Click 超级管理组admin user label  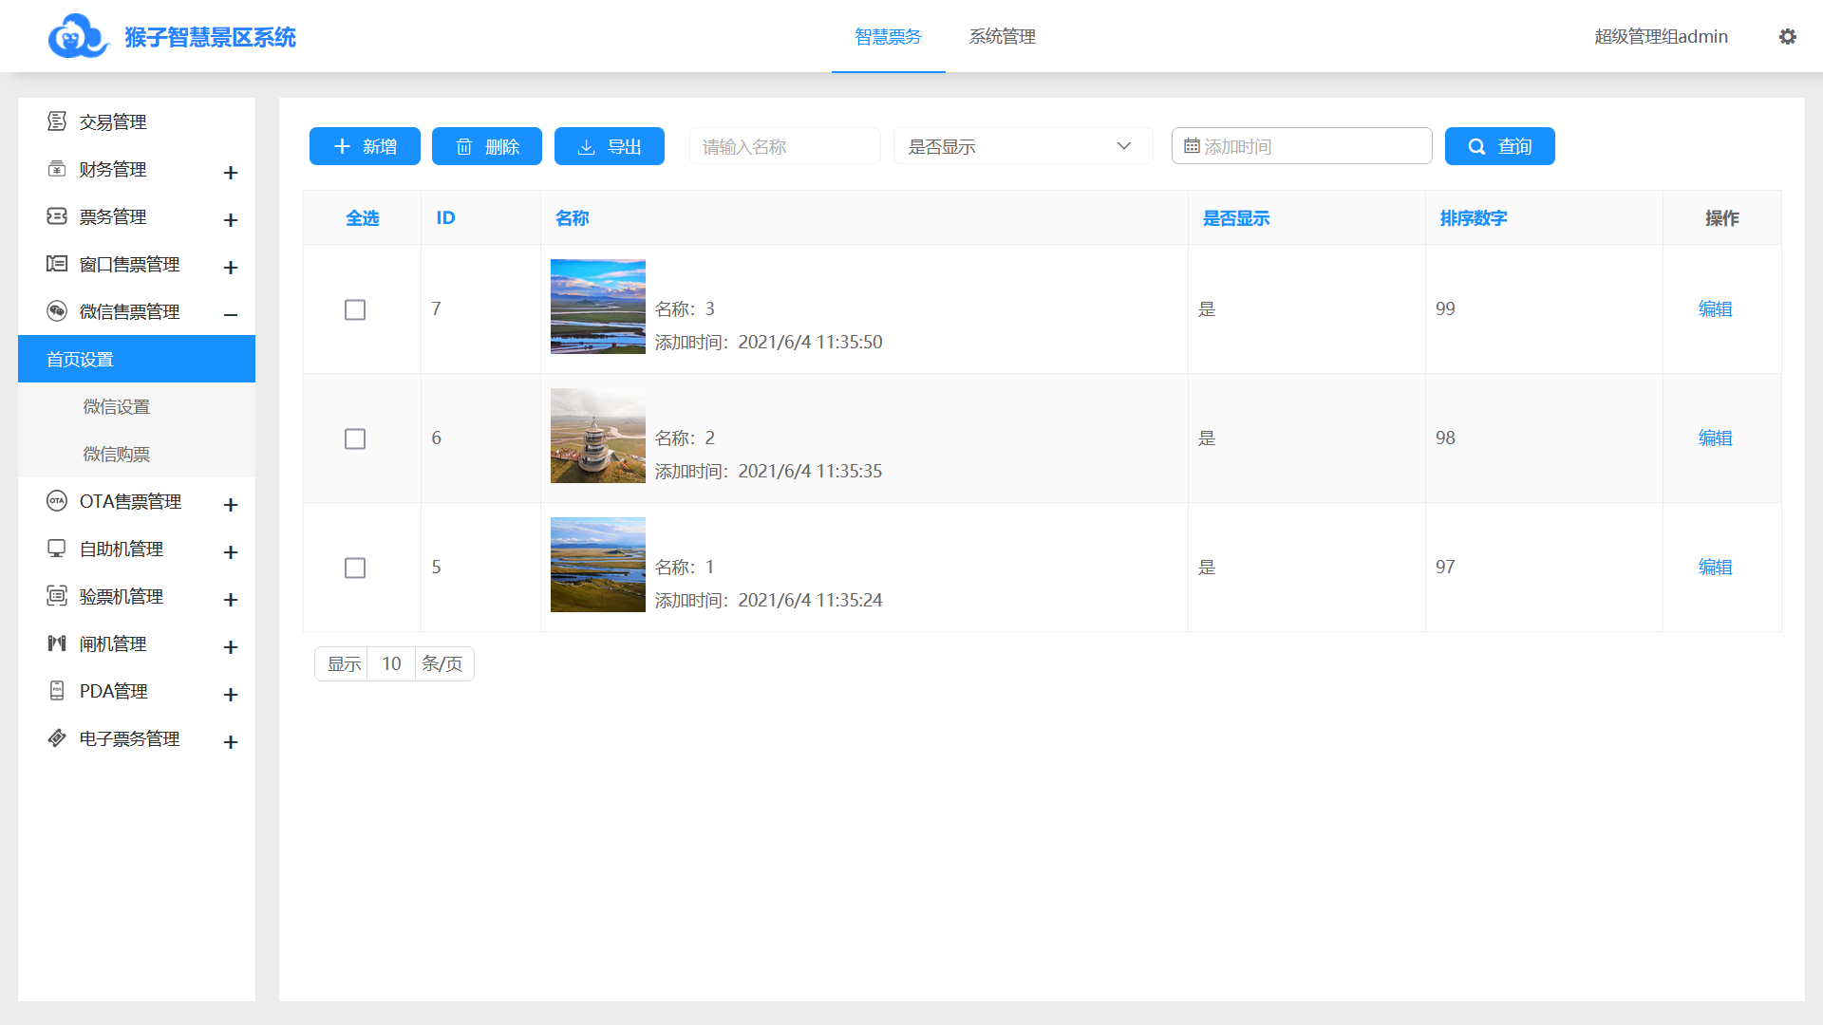pos(1661,36)
